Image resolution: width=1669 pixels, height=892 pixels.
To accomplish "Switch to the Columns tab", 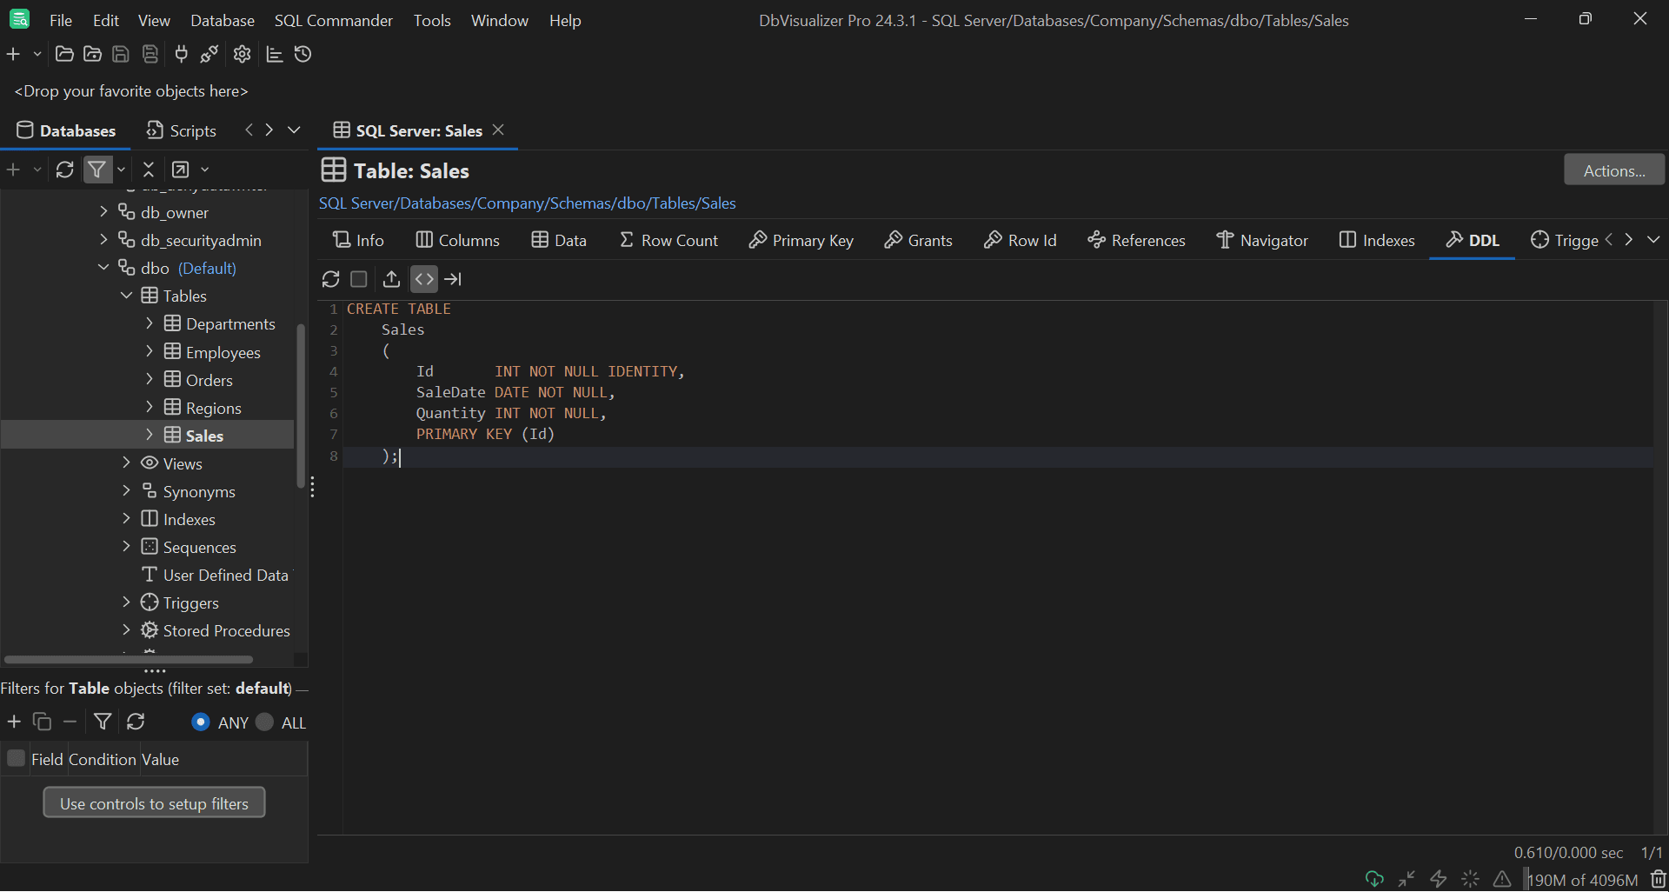I will tap(458, 240).
